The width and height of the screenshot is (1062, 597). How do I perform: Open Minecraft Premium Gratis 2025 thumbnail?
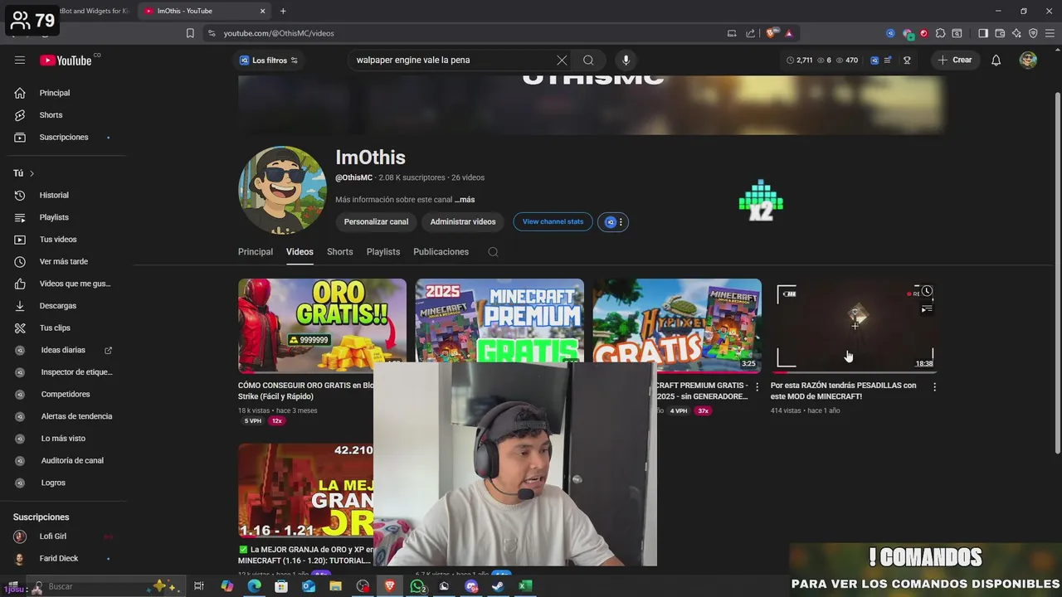499,321
